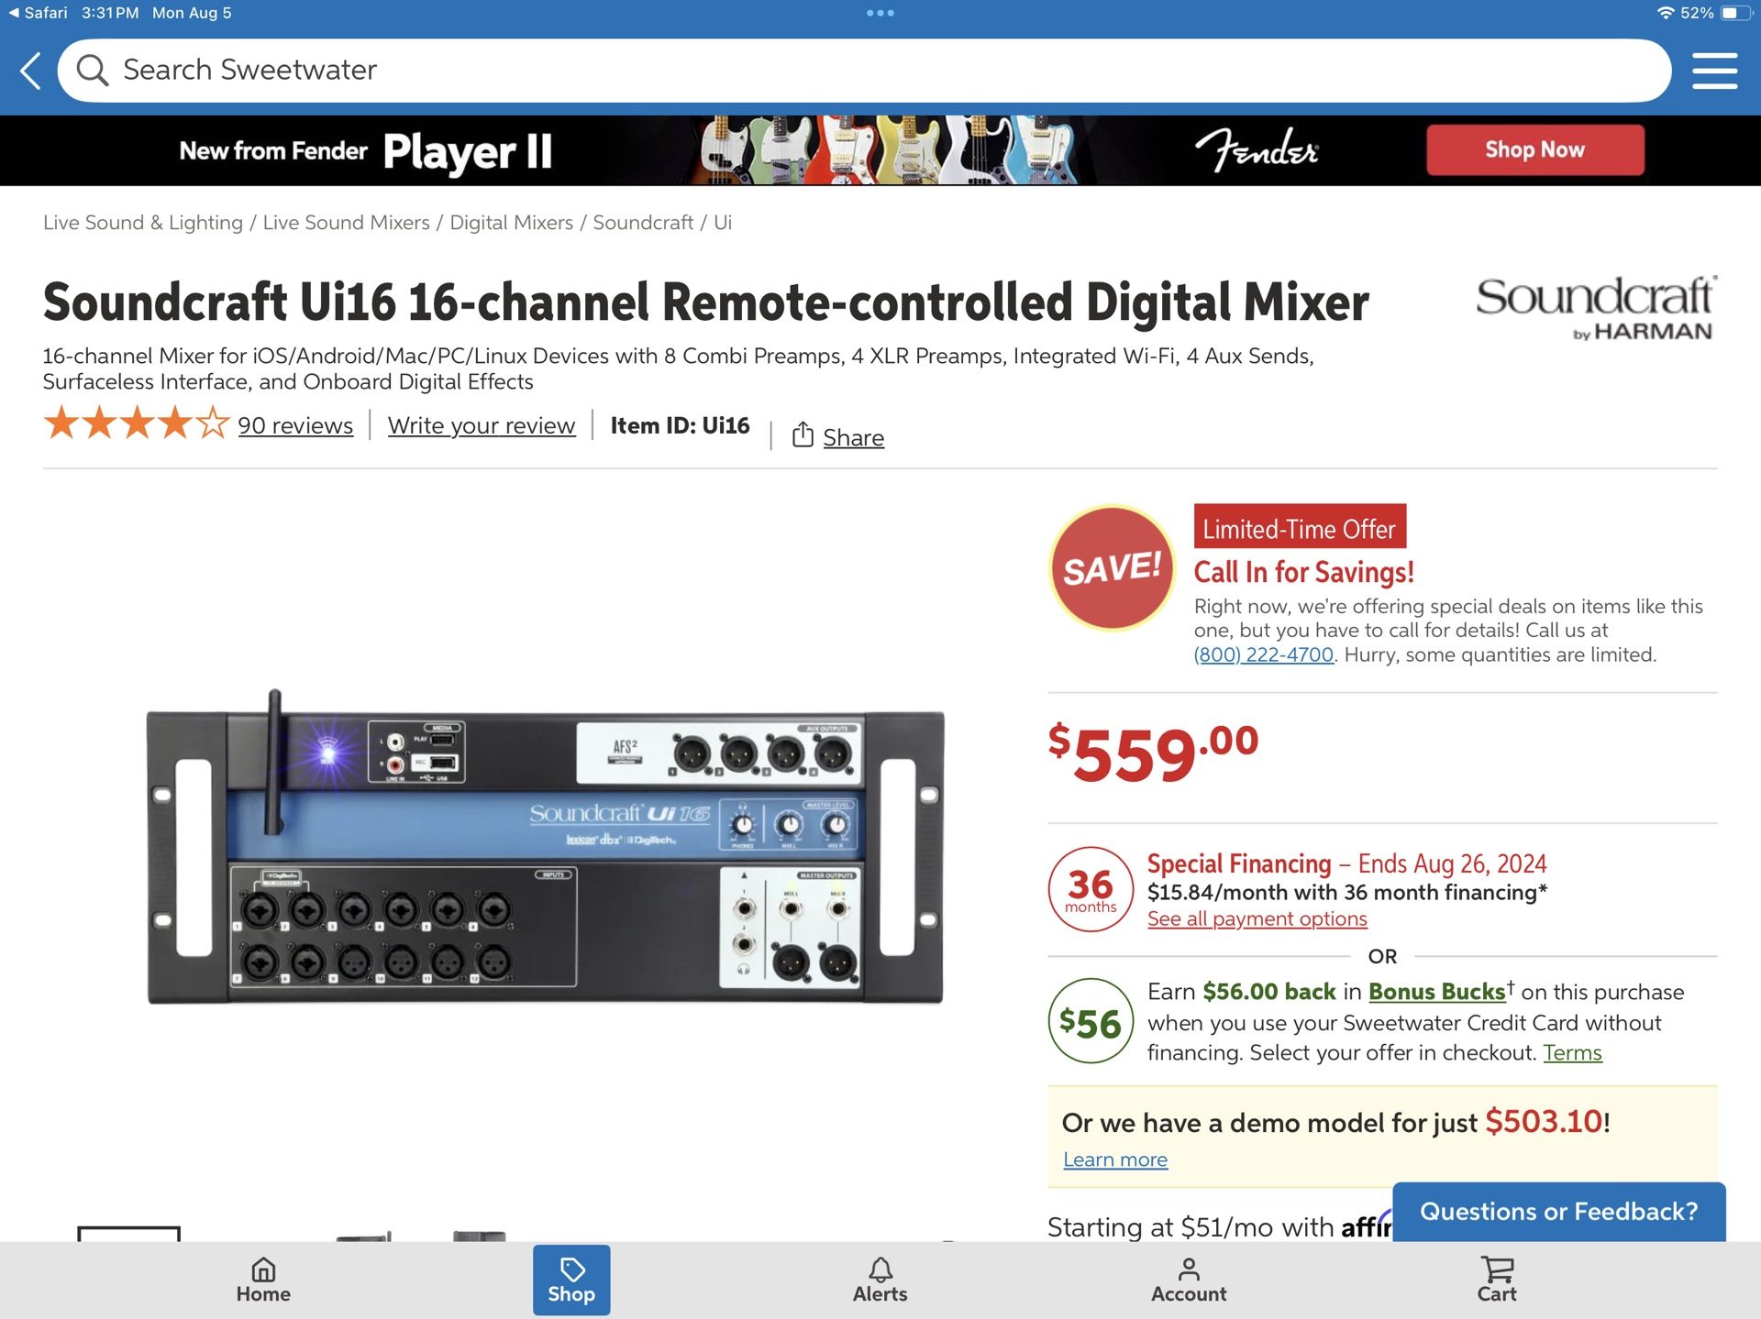Image resolution: width=1761 pixels, height=1319 pixels.
Task: Click the $503.10 demo price
Action: 1544,1121
